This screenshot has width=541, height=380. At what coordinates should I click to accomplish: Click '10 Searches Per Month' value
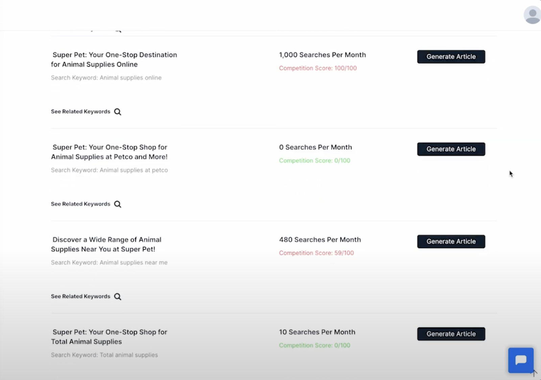(317, 332)
